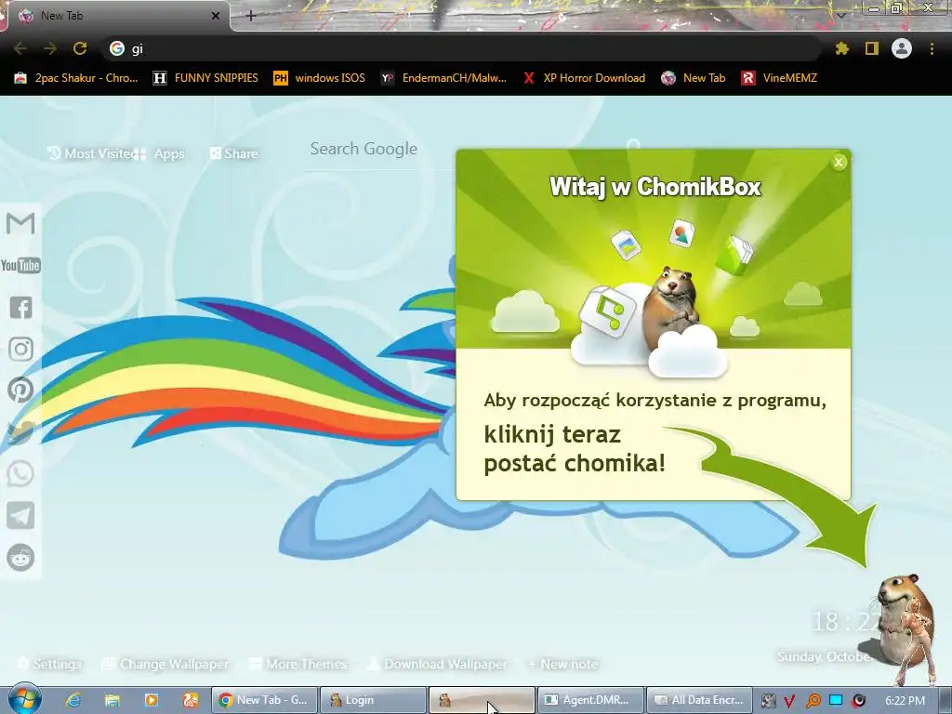Switch to the unlabeled hamster taskbar window
The height and width of the screenshot is (714, 952).
(x=482, y=700)
